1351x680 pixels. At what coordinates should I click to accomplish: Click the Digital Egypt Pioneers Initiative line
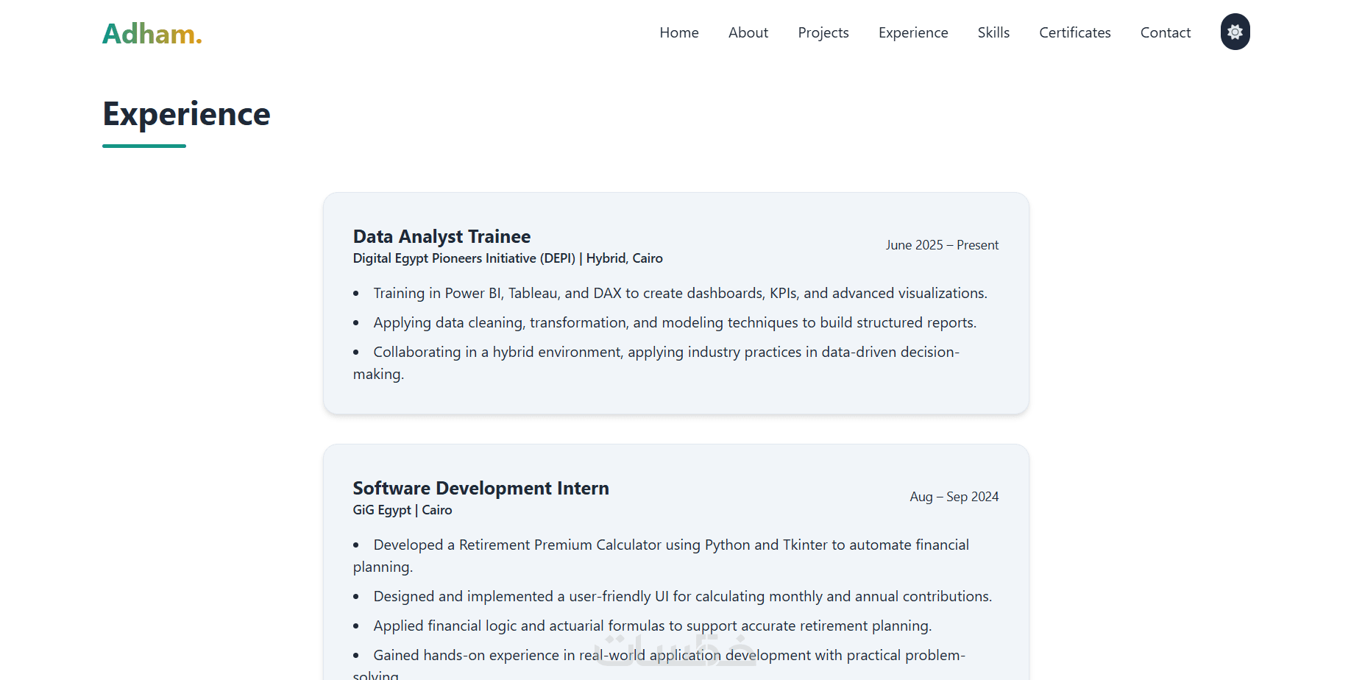(x=508, y=258)
